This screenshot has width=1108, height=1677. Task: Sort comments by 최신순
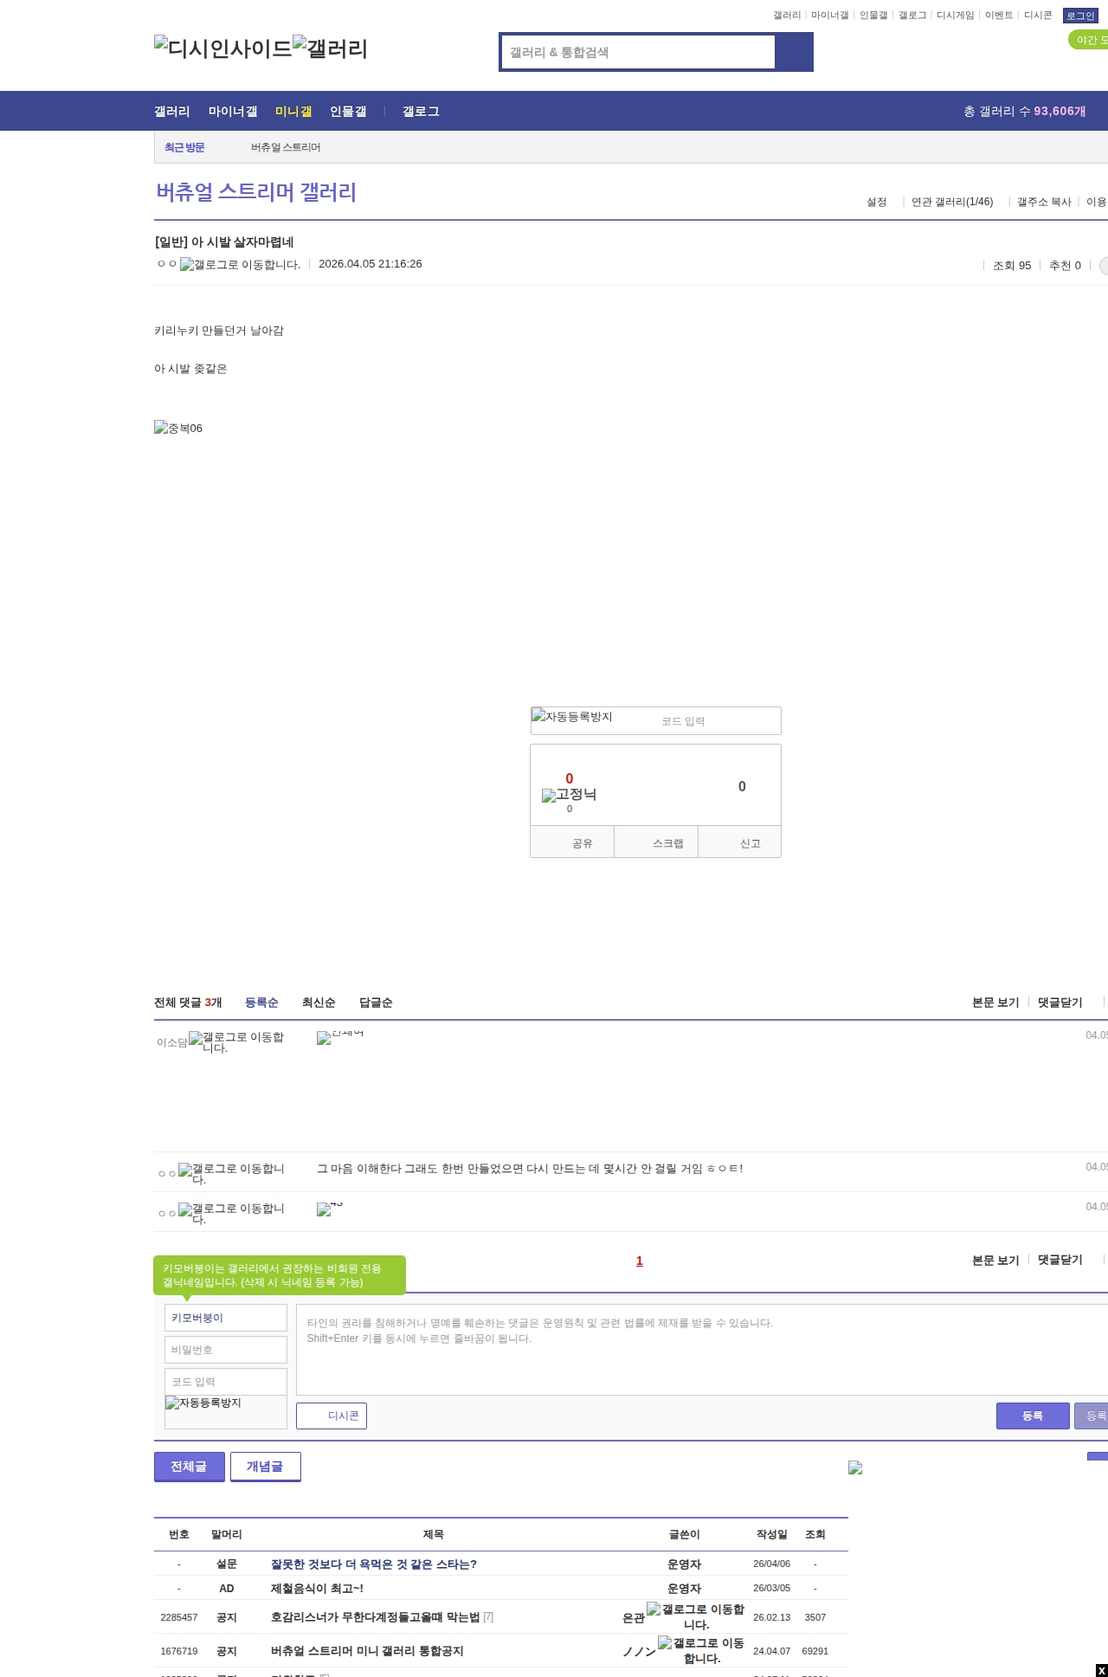[319, 1003]
